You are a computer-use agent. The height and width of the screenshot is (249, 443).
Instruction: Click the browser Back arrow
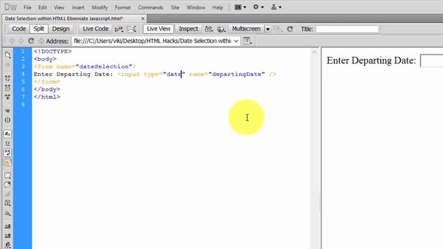pos(12,41)
